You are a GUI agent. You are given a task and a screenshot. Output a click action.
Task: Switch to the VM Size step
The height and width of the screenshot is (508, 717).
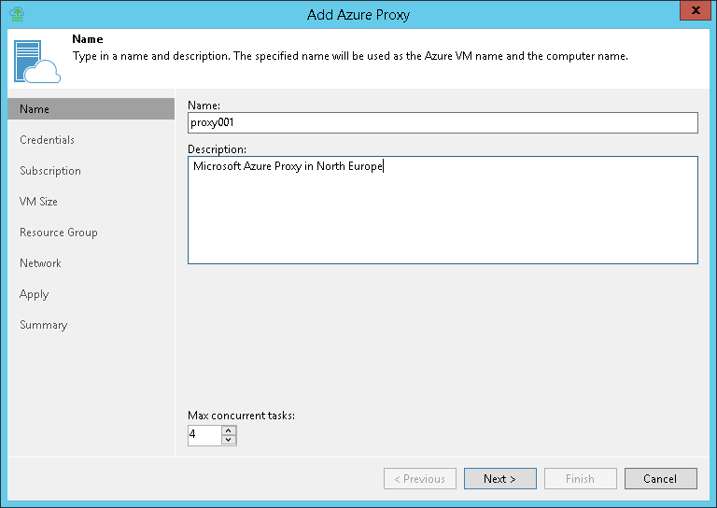pos(38,202)
